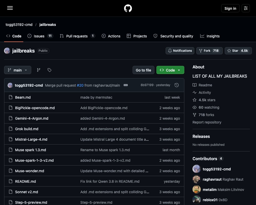
Task: View branches using the branch icon
Action: pyautogui.click(x=39, y=70)
